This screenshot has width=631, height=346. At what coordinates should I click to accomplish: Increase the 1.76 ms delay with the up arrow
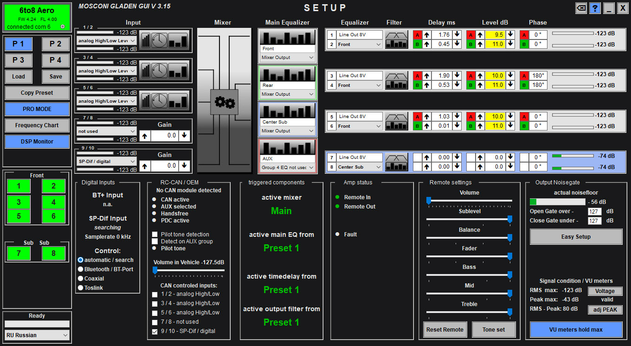(427, 35)
